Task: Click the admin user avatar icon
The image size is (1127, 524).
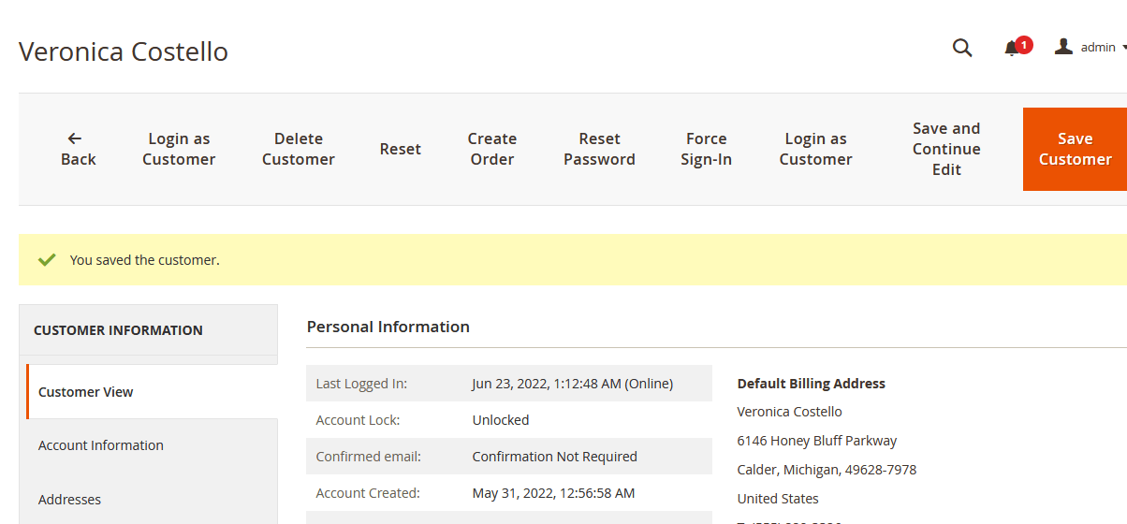Action: point(1063,47)
